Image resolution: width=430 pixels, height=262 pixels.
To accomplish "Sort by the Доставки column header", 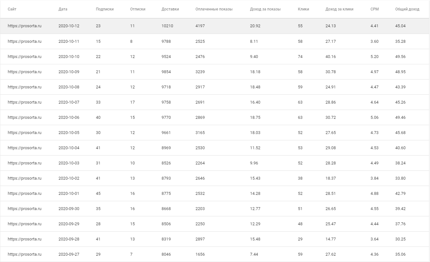I will click(x=170, y=9).
